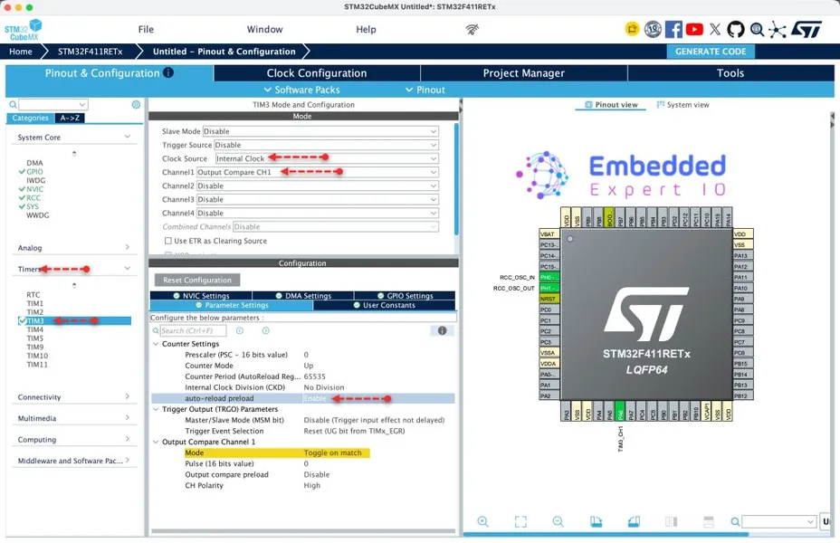
Task: Open the Channel2 dropdown
Action: [x=317, y=186]
